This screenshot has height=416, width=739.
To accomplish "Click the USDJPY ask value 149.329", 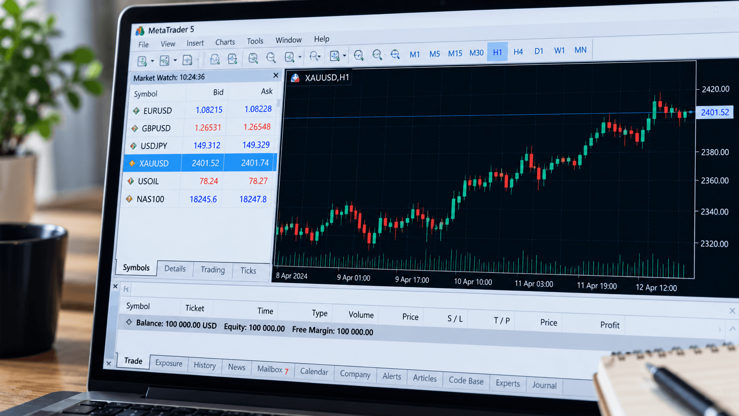I will click(x=255, y=145).
